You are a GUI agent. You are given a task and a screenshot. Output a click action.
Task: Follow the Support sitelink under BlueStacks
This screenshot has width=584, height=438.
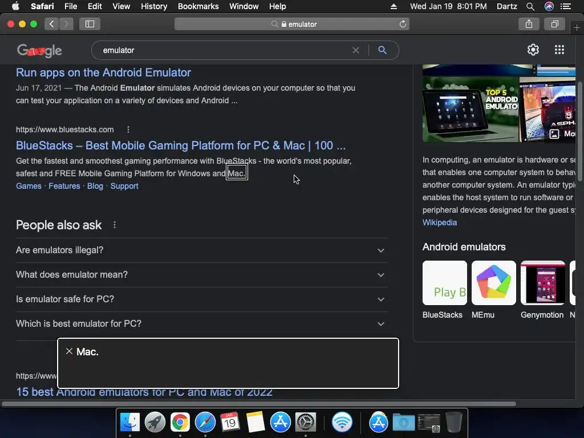coord(124,186)
